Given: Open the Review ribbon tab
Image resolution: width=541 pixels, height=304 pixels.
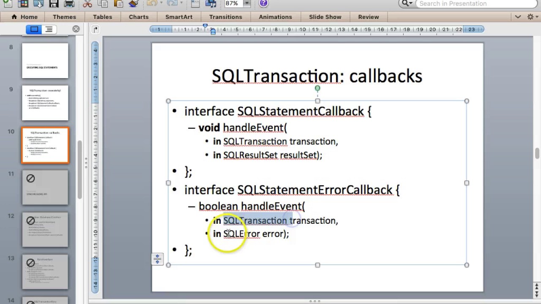Looking at the screenshot, I should pos(369,17).
